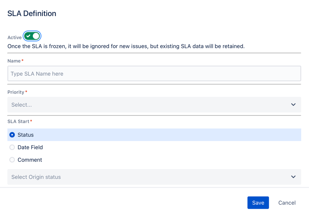The image size is (309, 216).
Task: Toggle the Active switch off
Action: click(32, 36)
